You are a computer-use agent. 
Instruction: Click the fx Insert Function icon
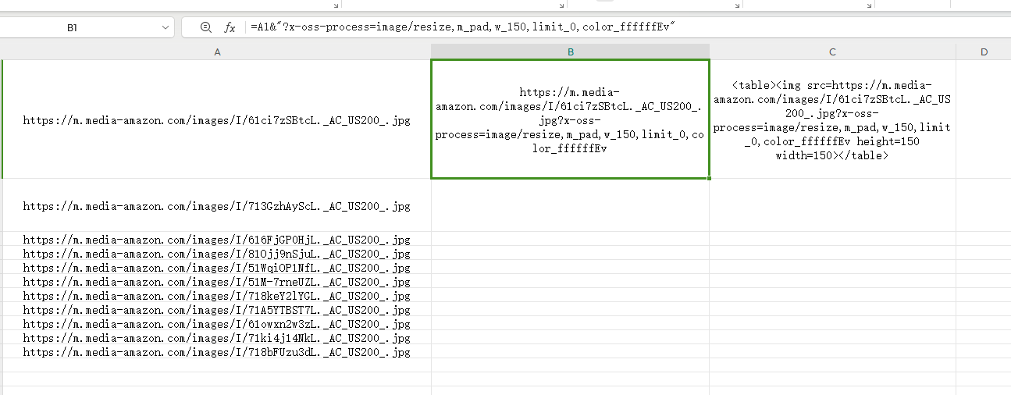click(x=230, y=27)
